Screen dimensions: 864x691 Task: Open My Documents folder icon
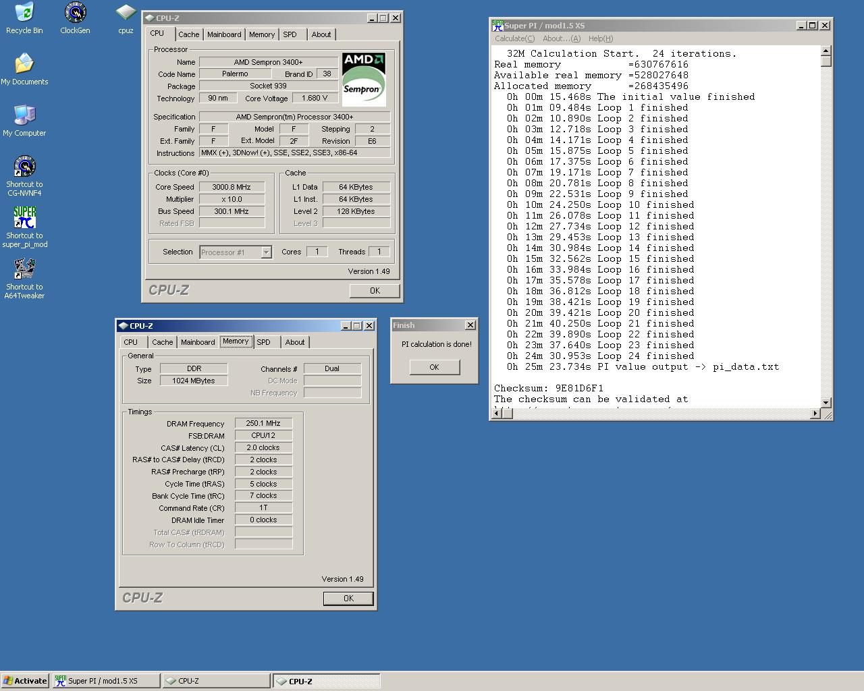pos(24,69)
